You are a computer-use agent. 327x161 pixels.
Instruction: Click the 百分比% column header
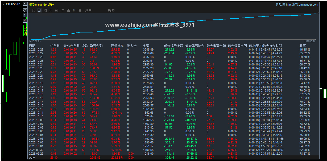coord(117,46)
